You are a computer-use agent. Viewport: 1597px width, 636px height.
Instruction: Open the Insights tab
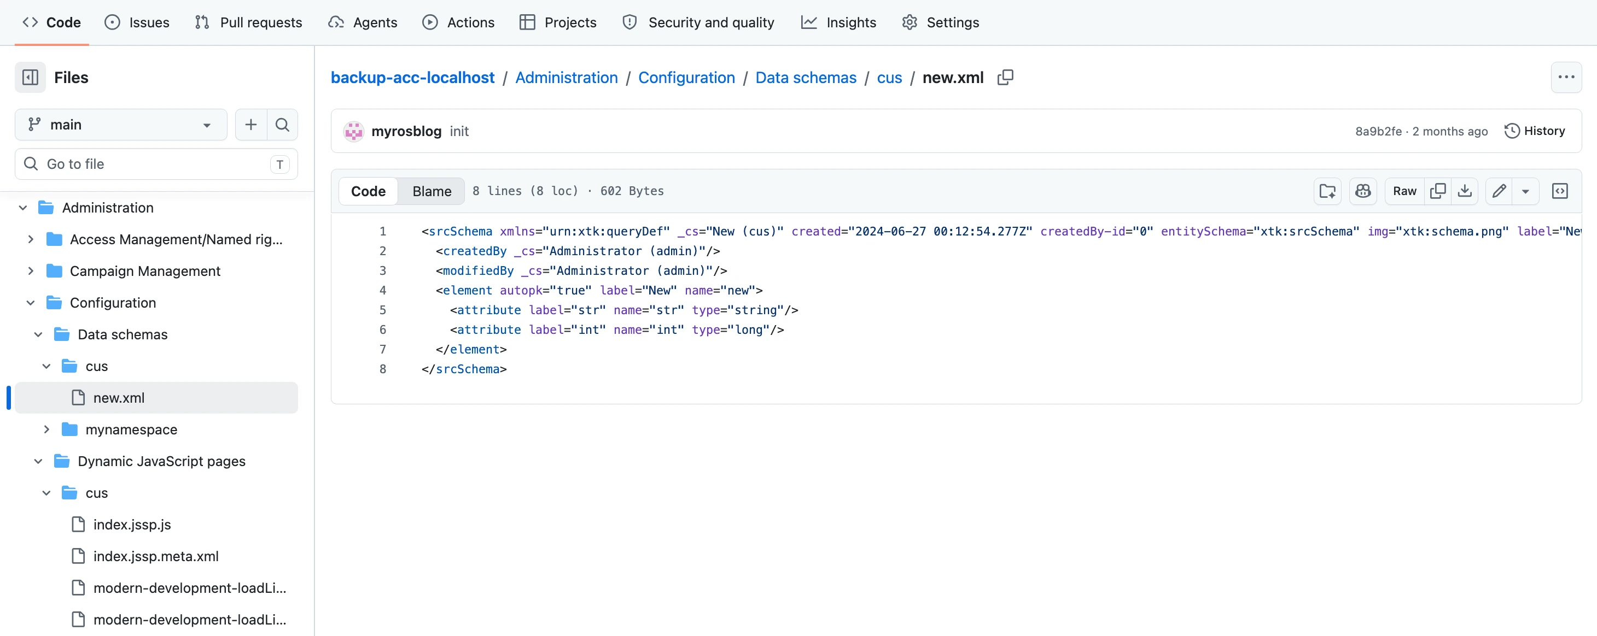839,22
